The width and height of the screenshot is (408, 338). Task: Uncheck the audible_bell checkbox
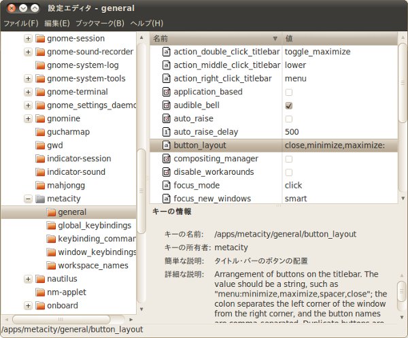(x=289, y=105)
